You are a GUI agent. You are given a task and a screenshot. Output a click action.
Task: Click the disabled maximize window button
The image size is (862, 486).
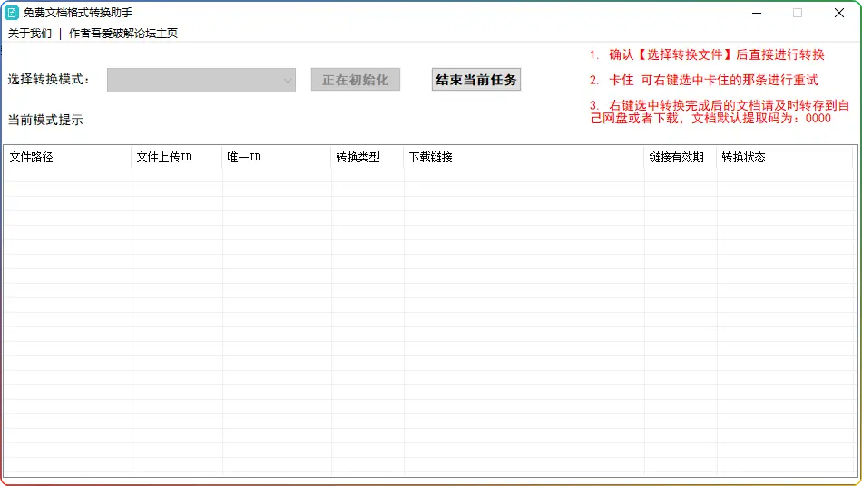click(798, 13)
